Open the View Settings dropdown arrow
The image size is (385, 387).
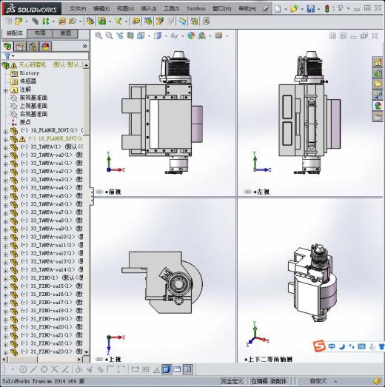tap(227, 36)
